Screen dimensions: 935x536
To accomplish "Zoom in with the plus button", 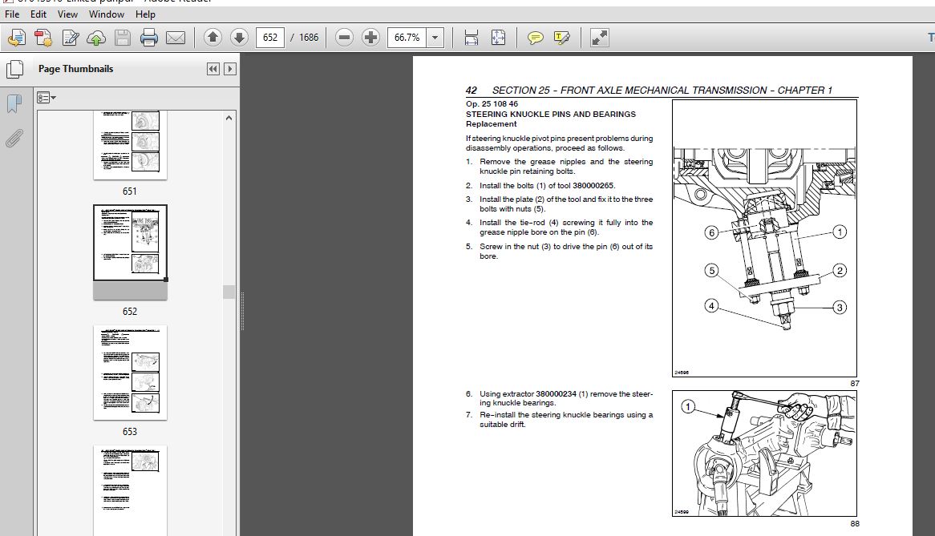I will (x=371, y=38).
